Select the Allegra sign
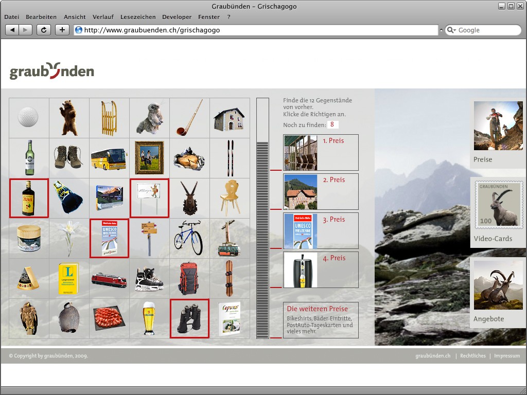Screen dimensions: 527x395 (149, 198)
